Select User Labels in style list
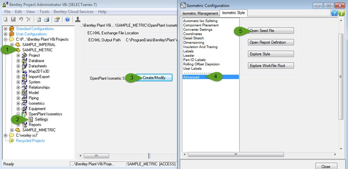 (x=192, y=68)
